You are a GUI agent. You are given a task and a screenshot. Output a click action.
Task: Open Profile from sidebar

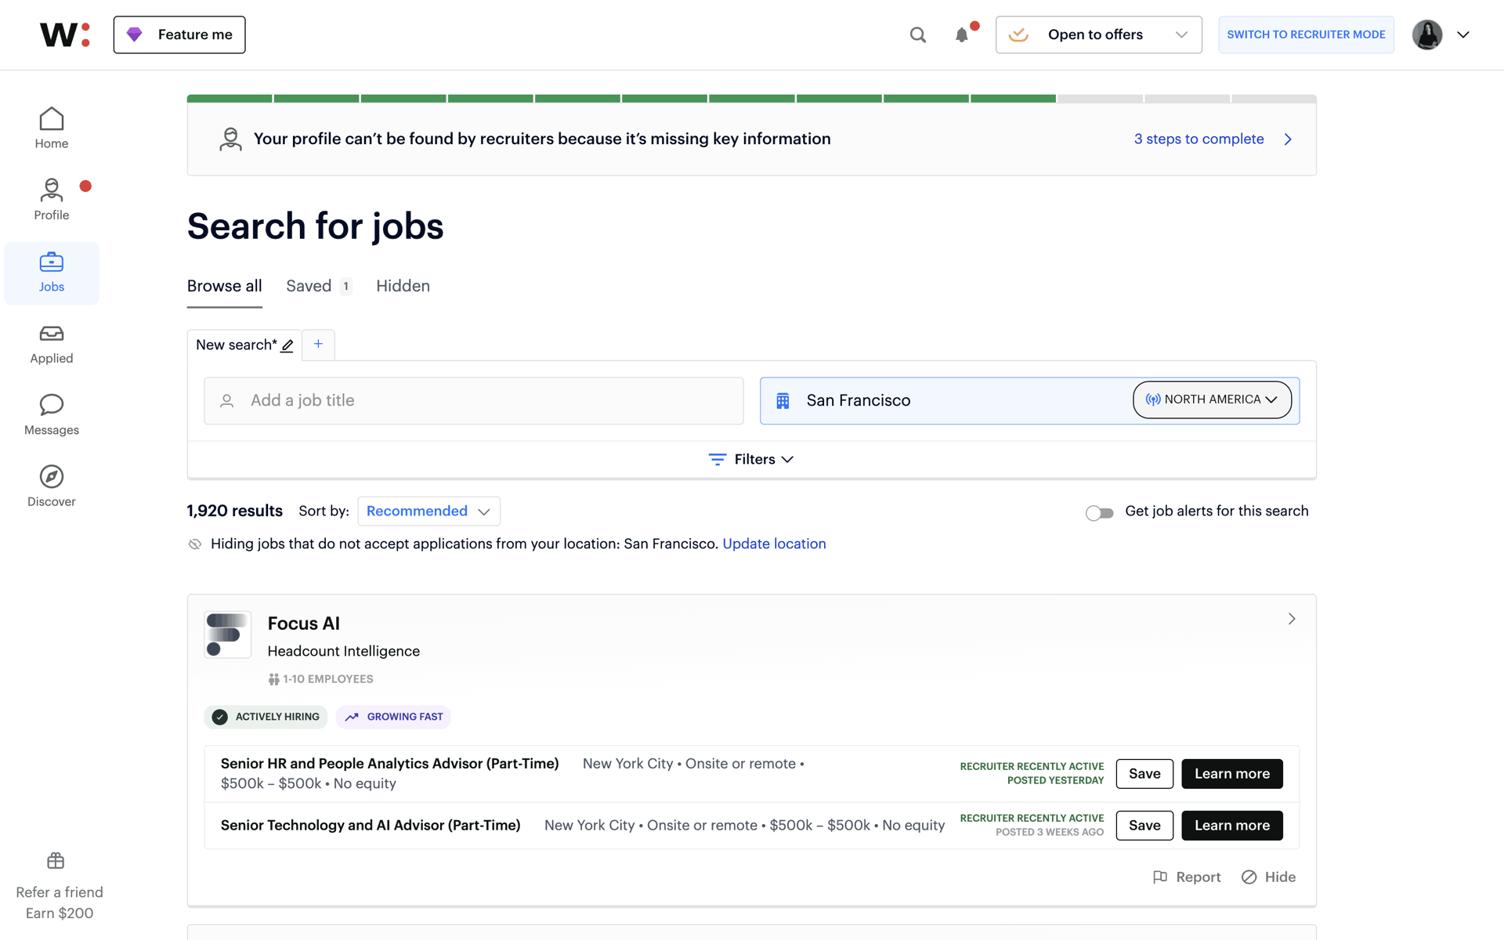click(x=52, y=200)
